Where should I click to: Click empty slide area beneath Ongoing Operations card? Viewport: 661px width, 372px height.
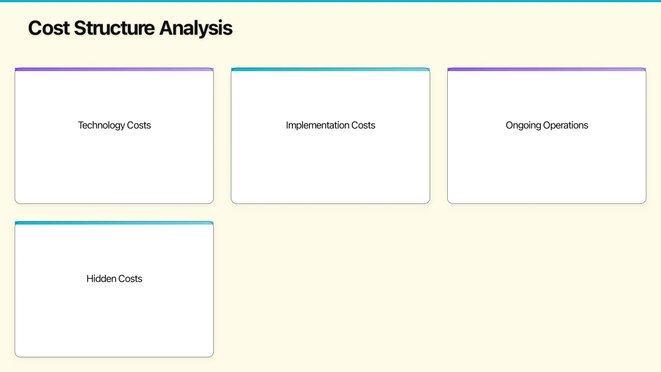click(x=546, y=287)
